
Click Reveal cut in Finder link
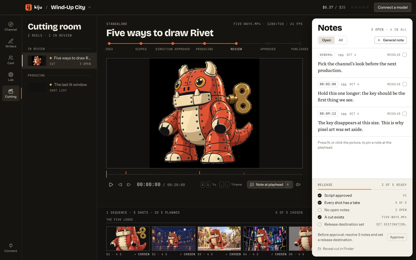coord(336,249)
